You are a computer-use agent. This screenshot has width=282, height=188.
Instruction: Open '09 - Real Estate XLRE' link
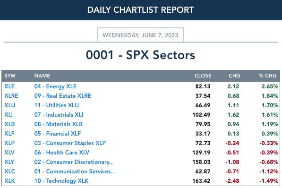click(x=63, y=96)
